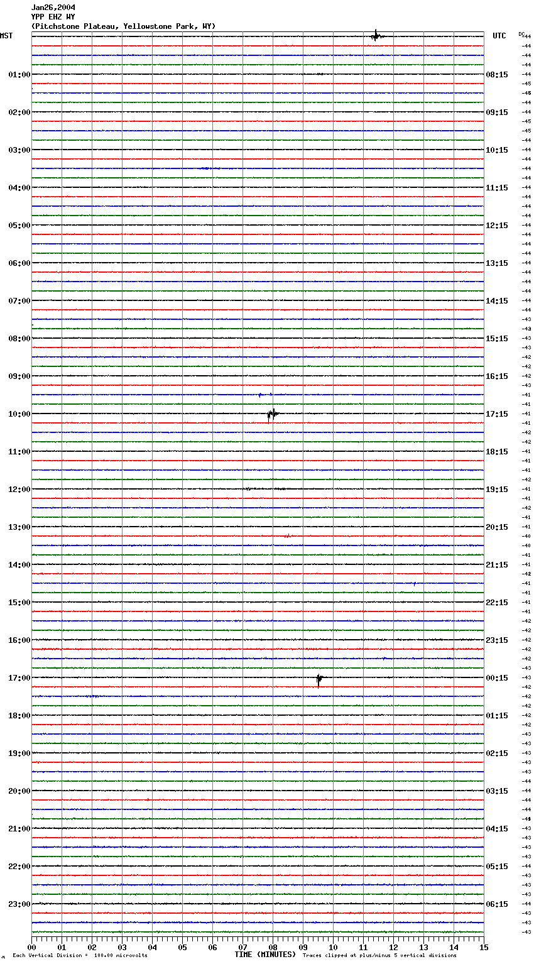Select the 10:00 MST time label

(19, 414)
